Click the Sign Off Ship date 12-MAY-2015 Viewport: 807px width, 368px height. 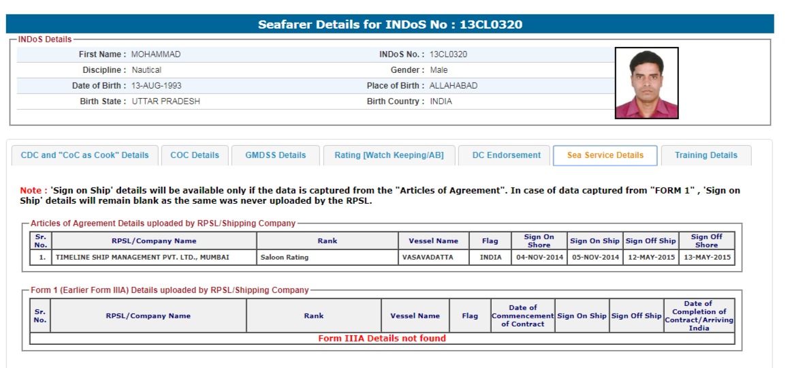(x=650, y=258)
